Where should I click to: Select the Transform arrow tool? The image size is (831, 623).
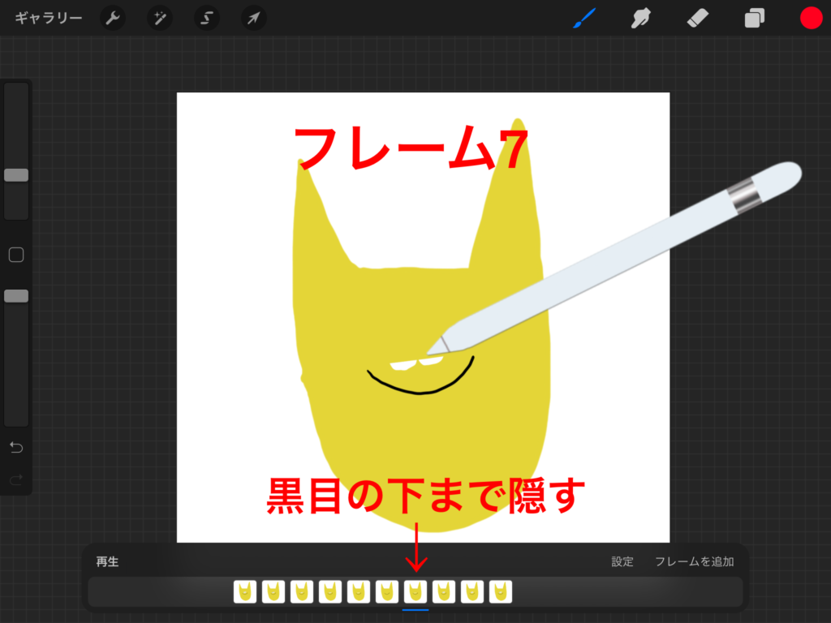click(x=252, y=17)
